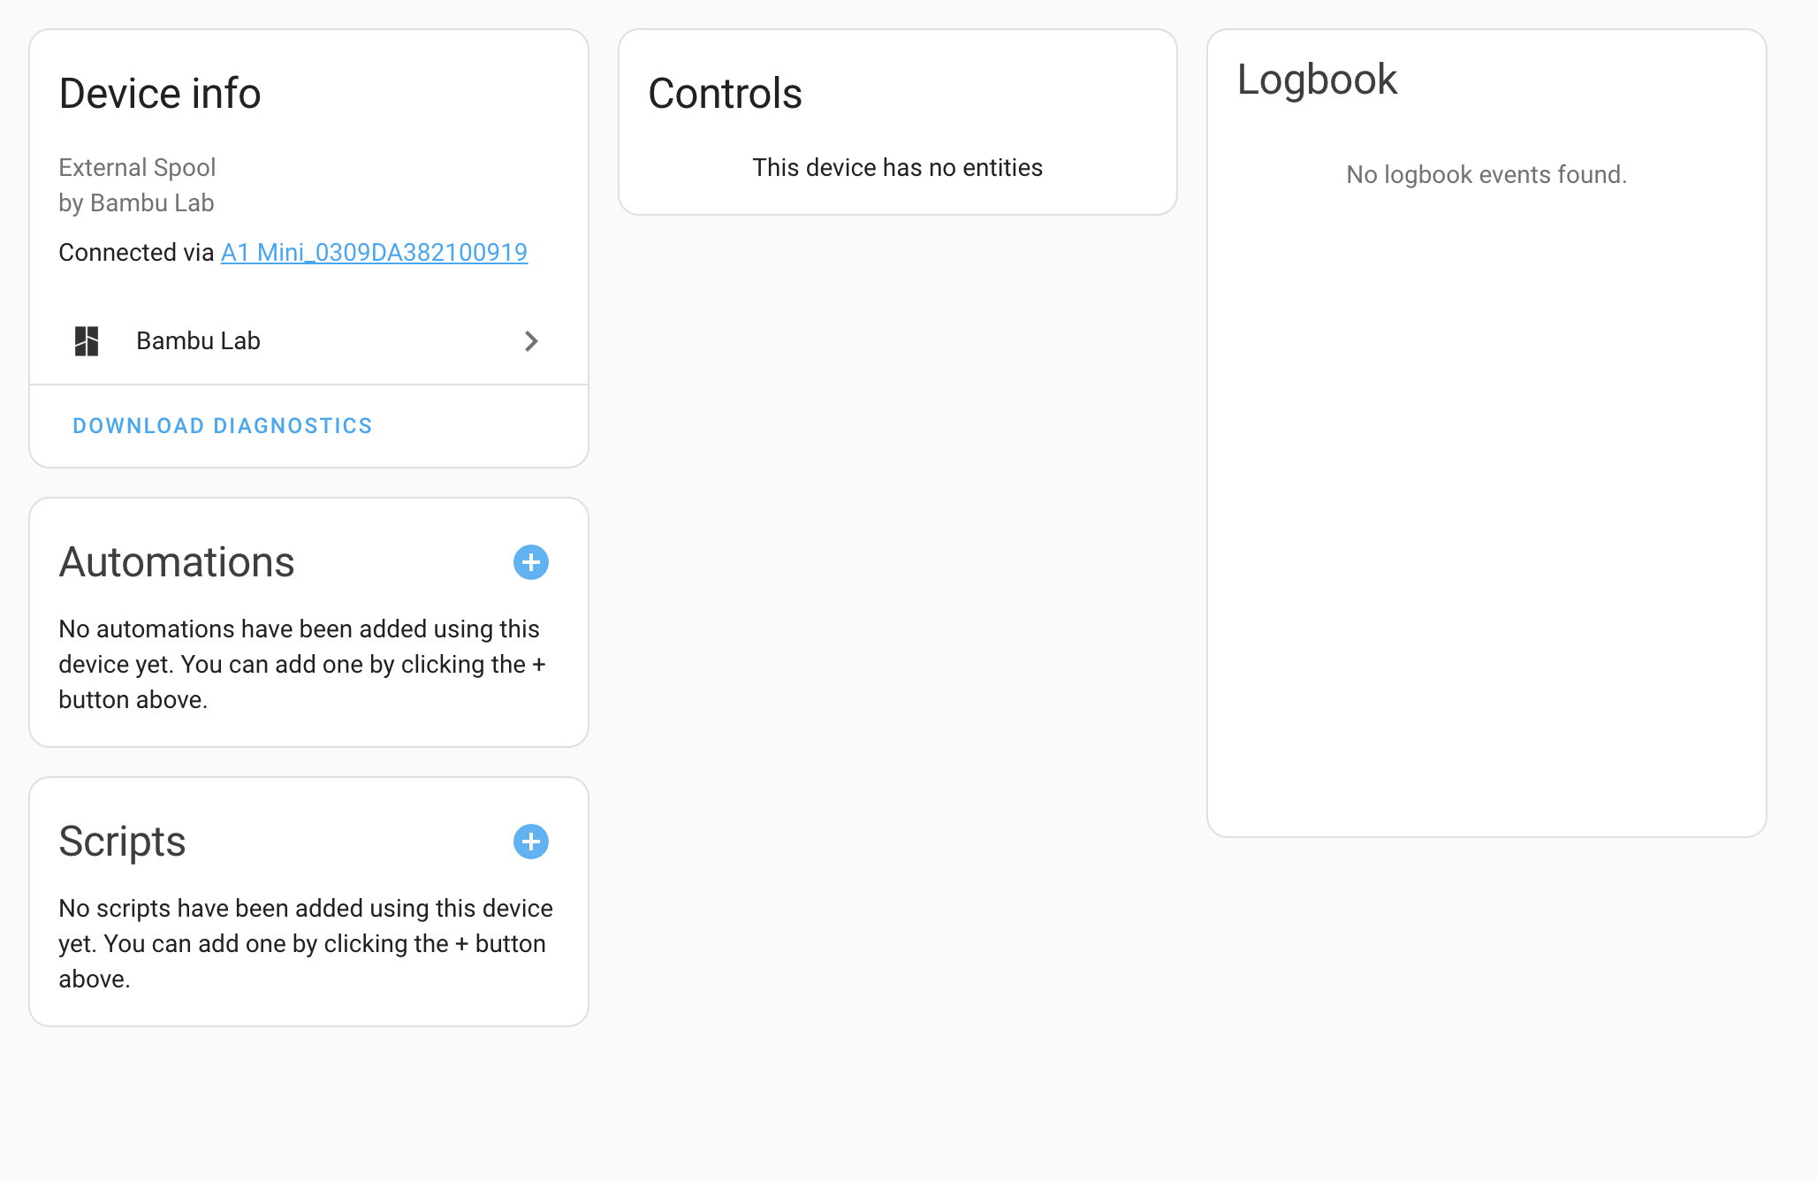Click the Scripts empty-state description text
The width and height of the screenshot is (1817, 1181).
[306, 943]
